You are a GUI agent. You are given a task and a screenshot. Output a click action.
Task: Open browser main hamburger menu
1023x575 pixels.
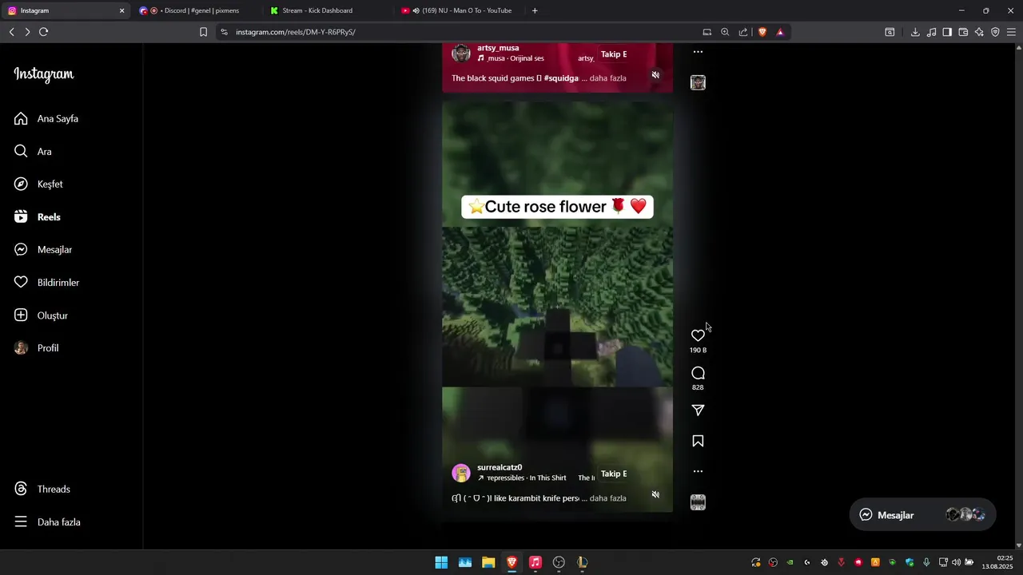pos(1011,32)
